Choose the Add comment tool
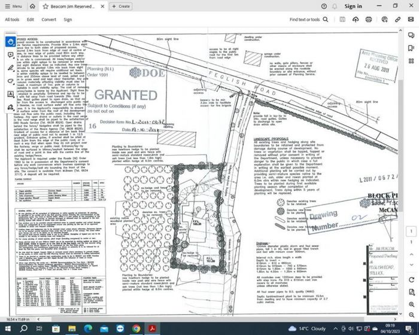The height and width of the screenshot is (335, 419). click(x=11, y=54)
